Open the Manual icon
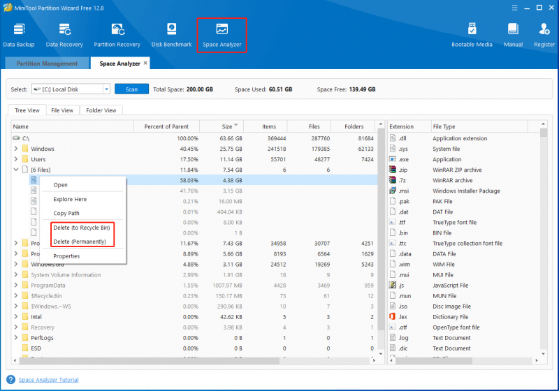The width and height of the screenshot is (559, 391). (x=513, y=35)
